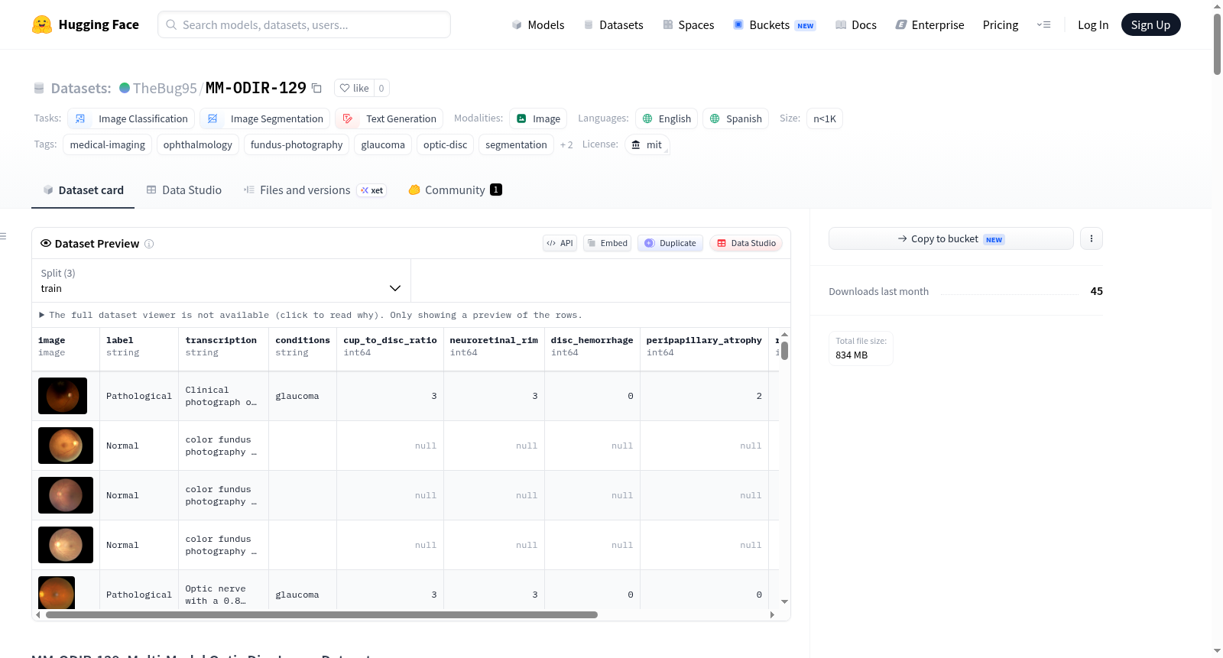Filter by Spanish language tag
Viewport: 1223px width, 658px height.
pos(735,118)
